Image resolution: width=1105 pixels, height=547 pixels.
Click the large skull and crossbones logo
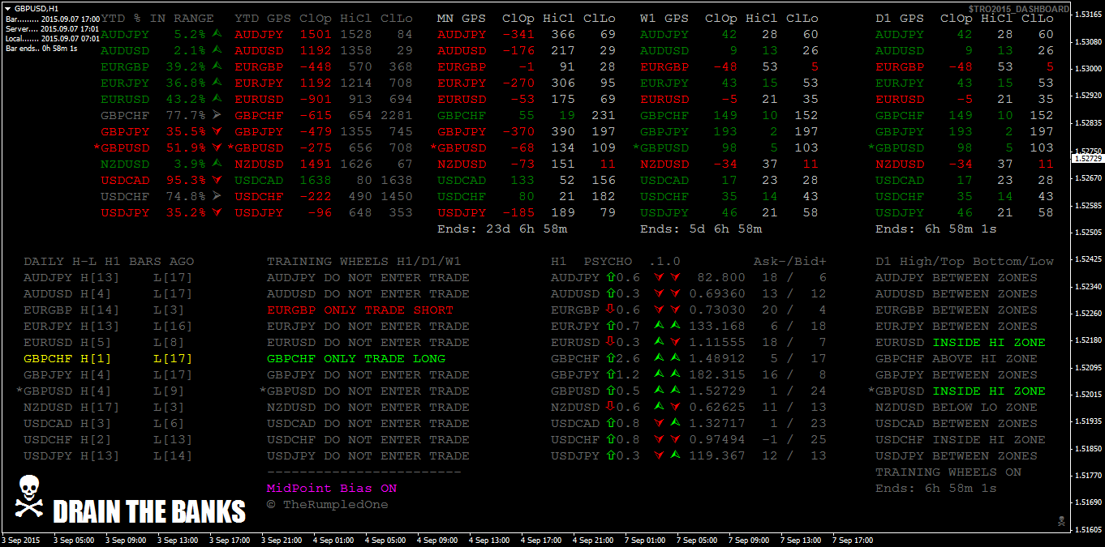coord(28,497)
